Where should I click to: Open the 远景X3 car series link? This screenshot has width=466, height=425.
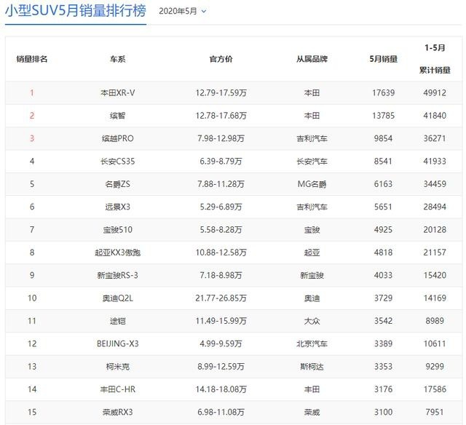click(x=118, y=207)
